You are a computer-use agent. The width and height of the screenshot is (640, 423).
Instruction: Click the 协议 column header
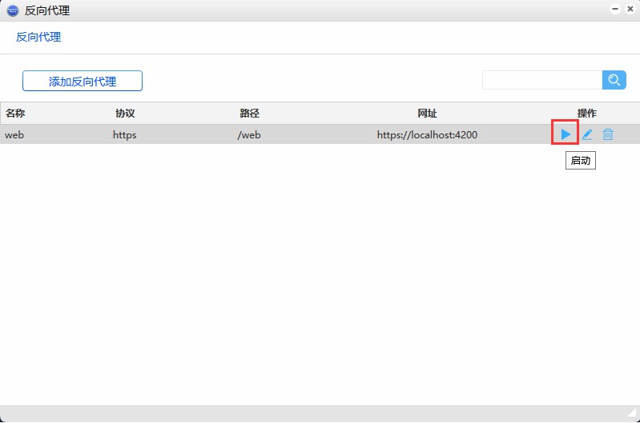coord(125,114)
